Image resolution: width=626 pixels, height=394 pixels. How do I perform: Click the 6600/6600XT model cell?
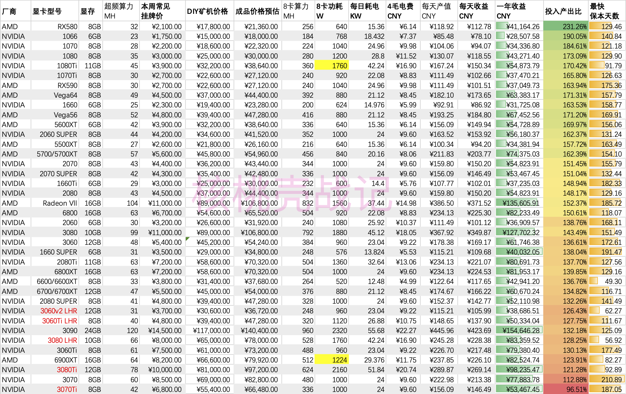pyautogui.click(x=55, y=281)
